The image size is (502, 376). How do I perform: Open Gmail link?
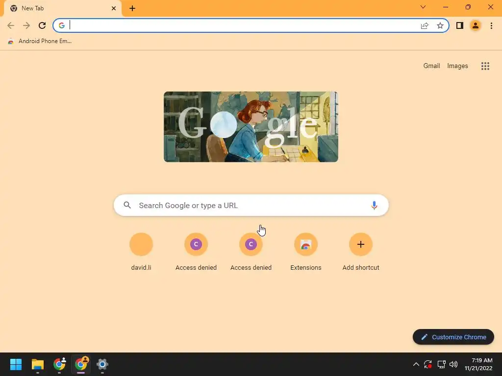pyautogui.click(x=431, y=66)
